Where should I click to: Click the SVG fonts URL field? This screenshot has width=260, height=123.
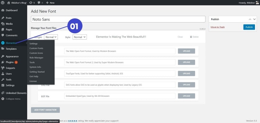[x=120, y=85]
